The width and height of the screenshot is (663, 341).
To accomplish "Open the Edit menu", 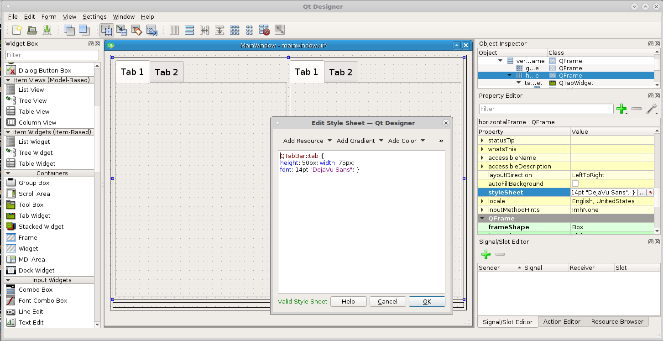I will tap(30, 16).
